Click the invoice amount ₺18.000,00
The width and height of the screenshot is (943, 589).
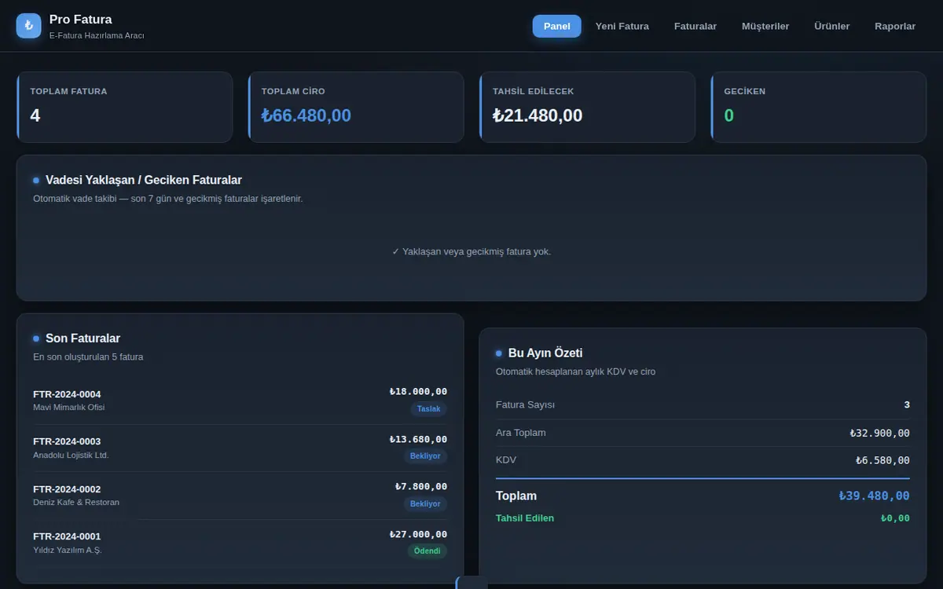click(418, 392)
